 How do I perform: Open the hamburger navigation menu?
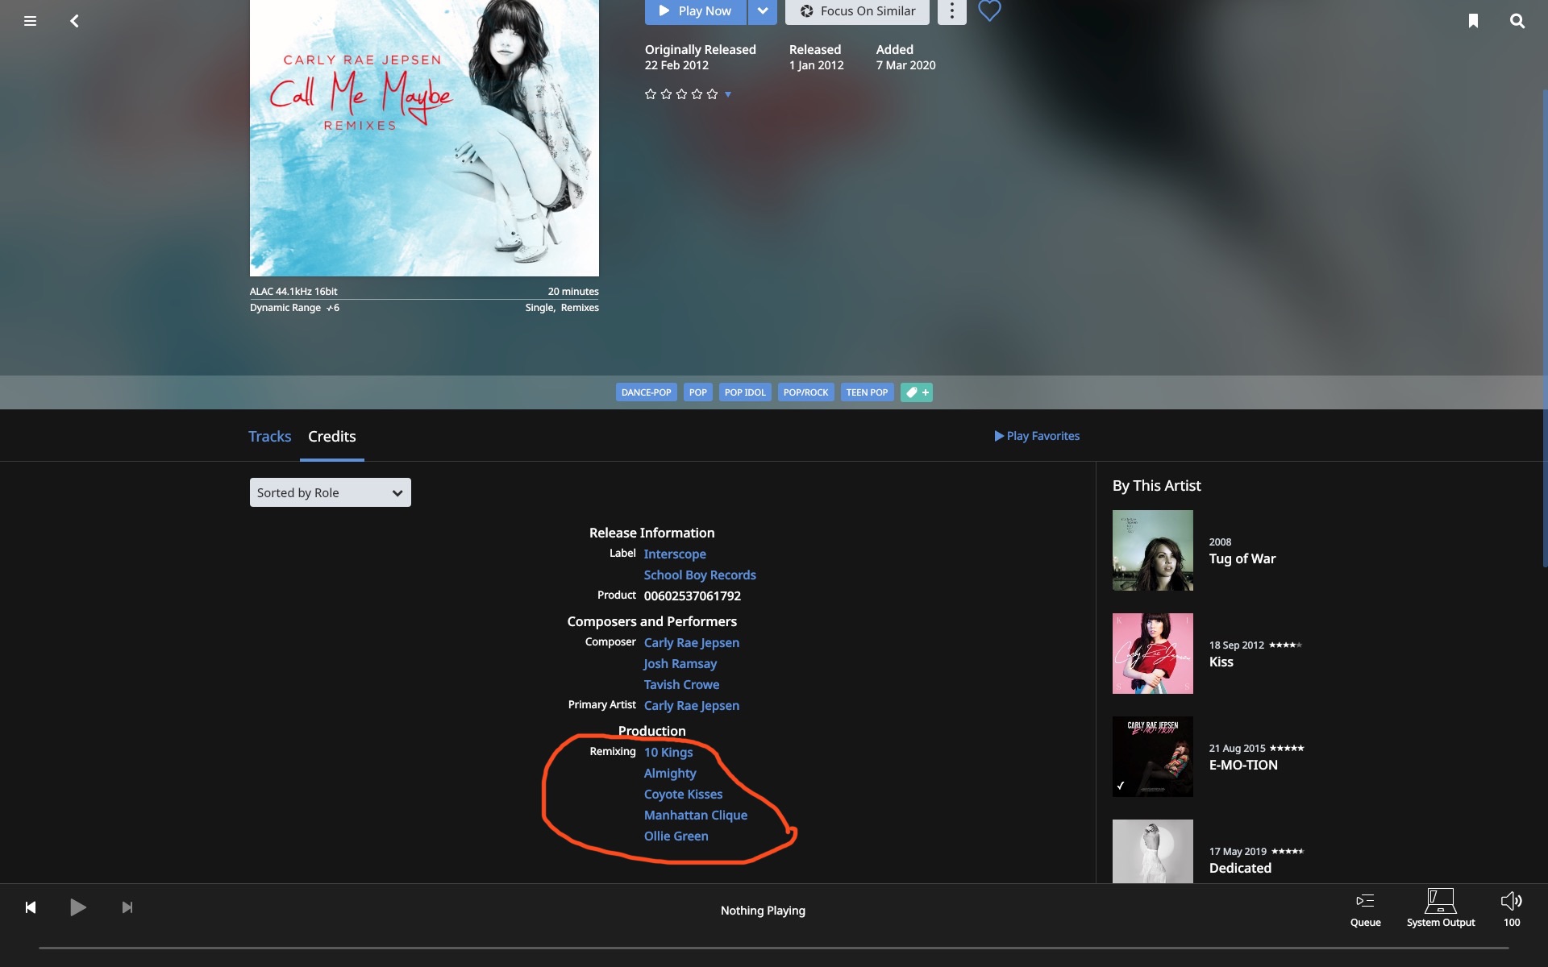pos(30,21)
